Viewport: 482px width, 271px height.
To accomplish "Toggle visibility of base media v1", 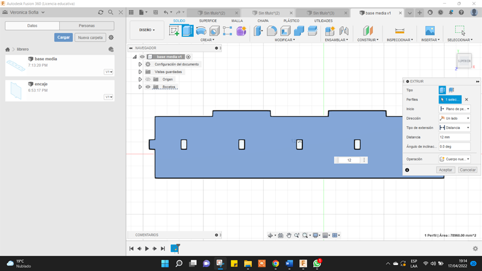I will [x=142, y=57].
